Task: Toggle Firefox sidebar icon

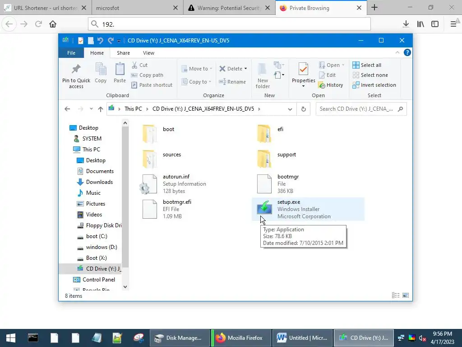Action: (435, 24)
